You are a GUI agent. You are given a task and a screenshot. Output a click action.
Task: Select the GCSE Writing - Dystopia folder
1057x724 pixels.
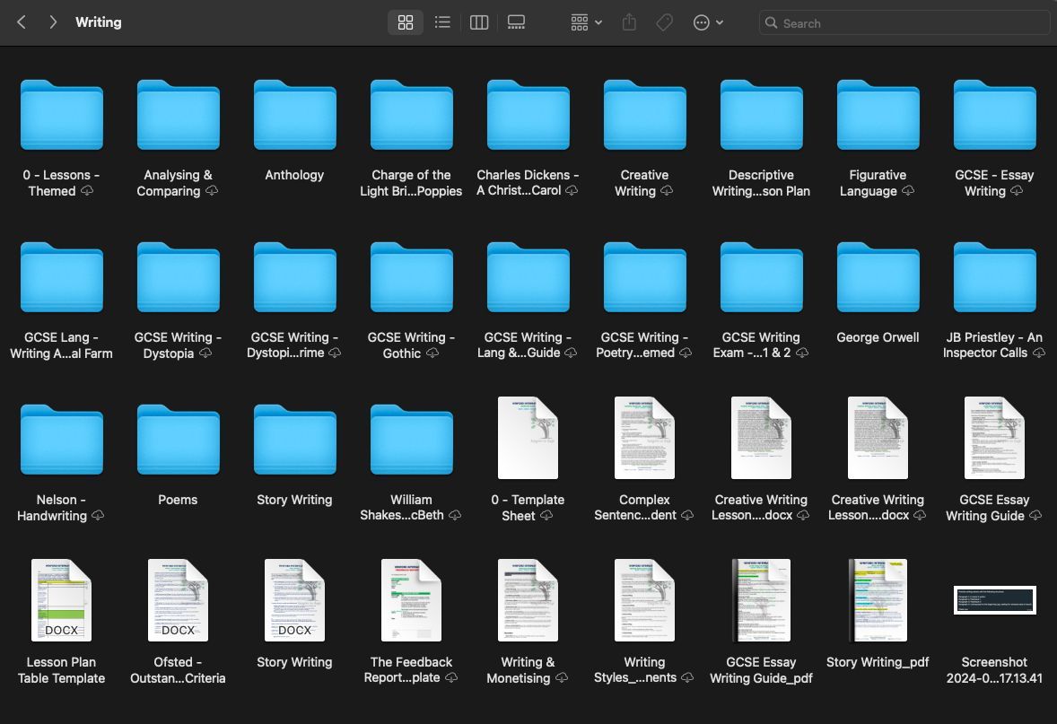178,277
